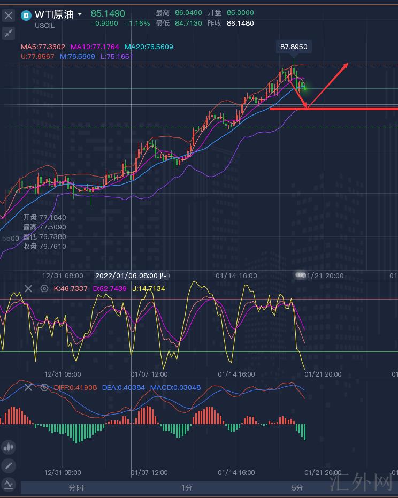Screen dimensions: 398x498
Task: Open the indicators line-chart icon
Action: [x=8, y=485]
